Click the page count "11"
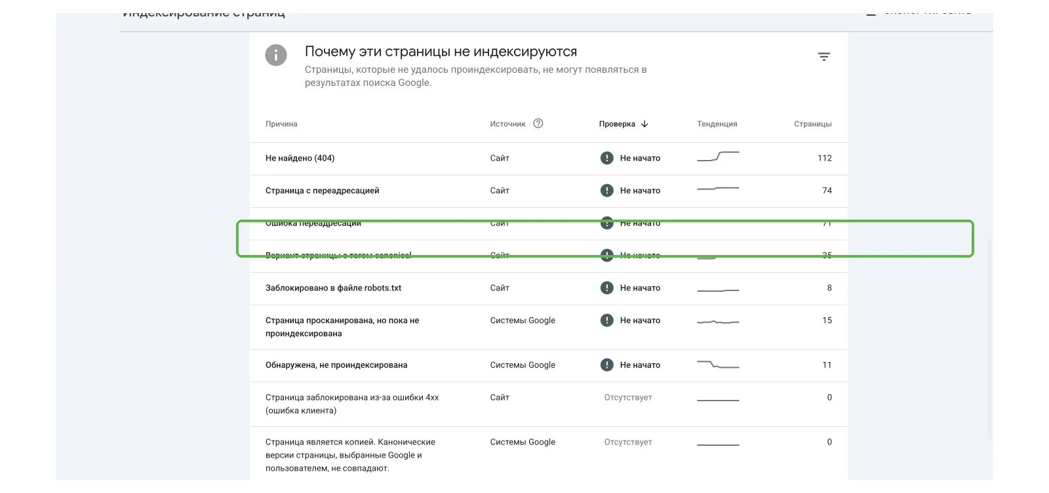This screenshot has height=493, width=1049. (827, 365)
